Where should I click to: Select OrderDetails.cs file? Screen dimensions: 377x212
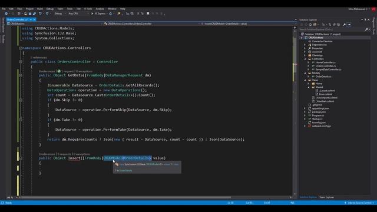pos(323,77)
